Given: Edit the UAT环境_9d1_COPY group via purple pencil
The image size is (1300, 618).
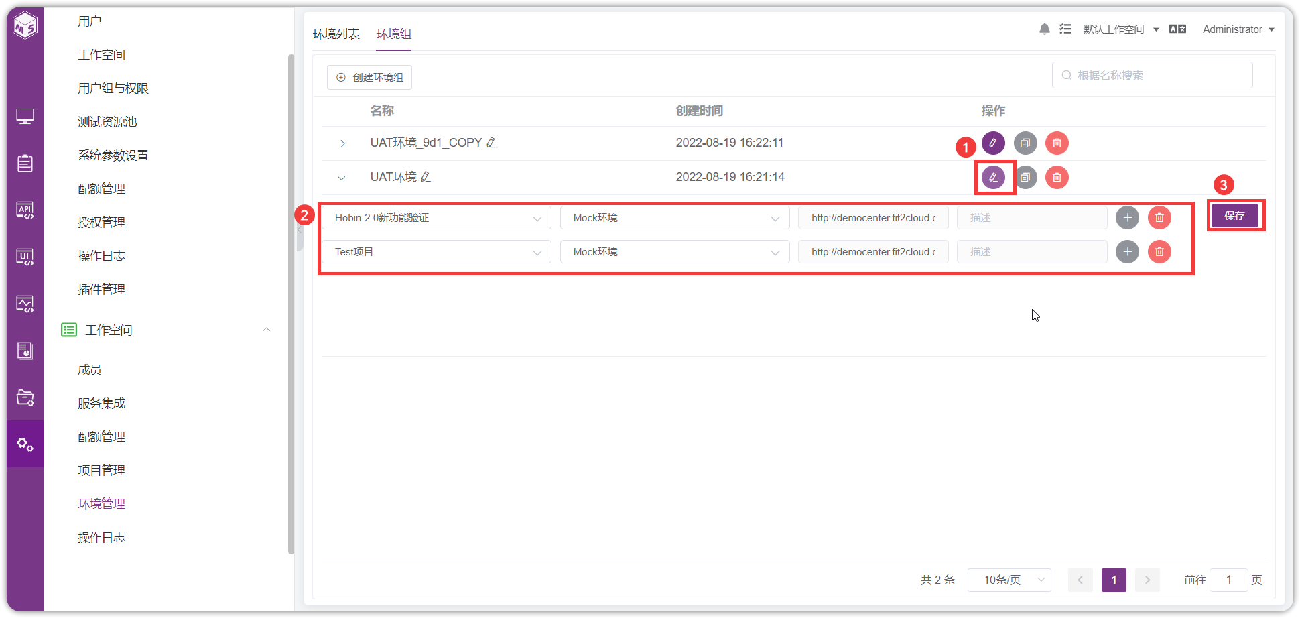Looking at the screenshot, I should tap(993, 143).
